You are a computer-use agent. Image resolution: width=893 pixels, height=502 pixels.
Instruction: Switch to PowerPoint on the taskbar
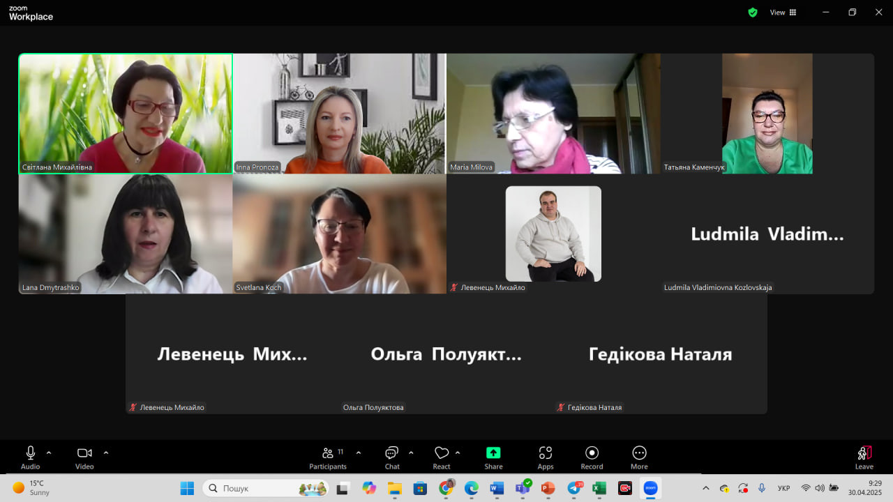pyautogui.click(x=548, y=488)
